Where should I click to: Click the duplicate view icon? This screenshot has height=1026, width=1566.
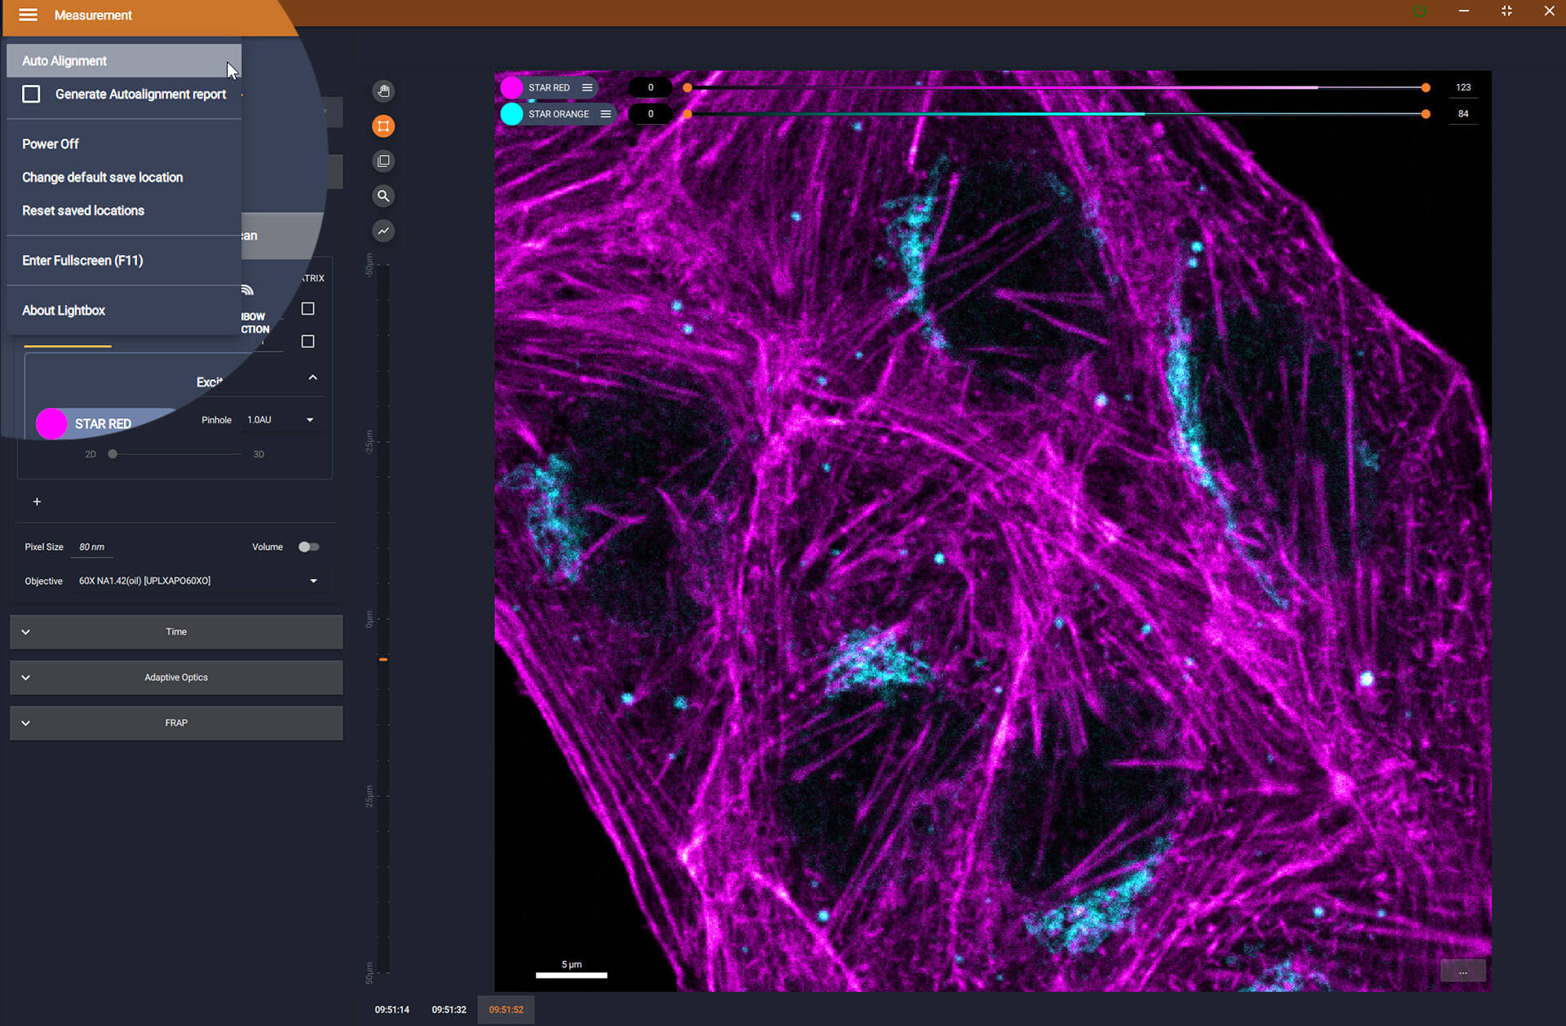(383, 161)
